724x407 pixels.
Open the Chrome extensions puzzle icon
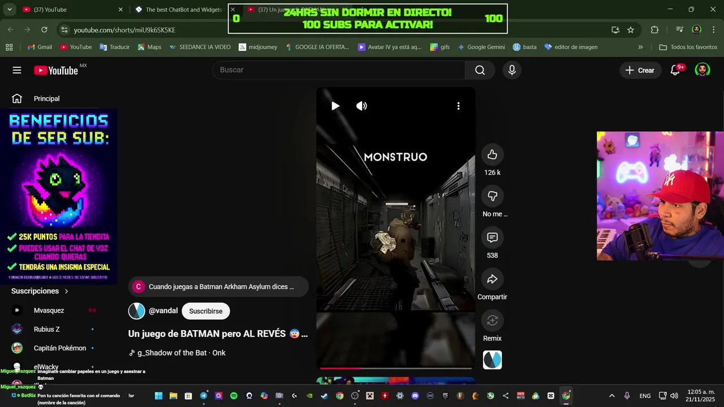pyautogui.click(x=654, y=30)
